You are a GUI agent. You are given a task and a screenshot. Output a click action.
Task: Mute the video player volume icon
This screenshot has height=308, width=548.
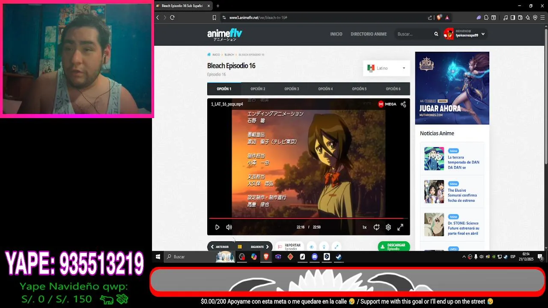(x=229, y=227)
